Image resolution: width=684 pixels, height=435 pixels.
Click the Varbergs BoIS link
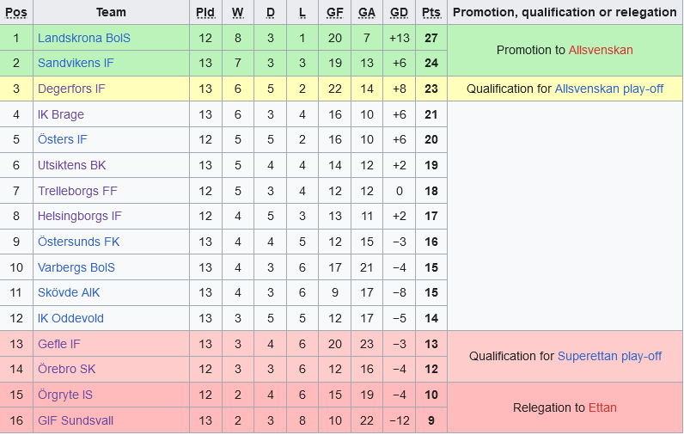(76, 267)
